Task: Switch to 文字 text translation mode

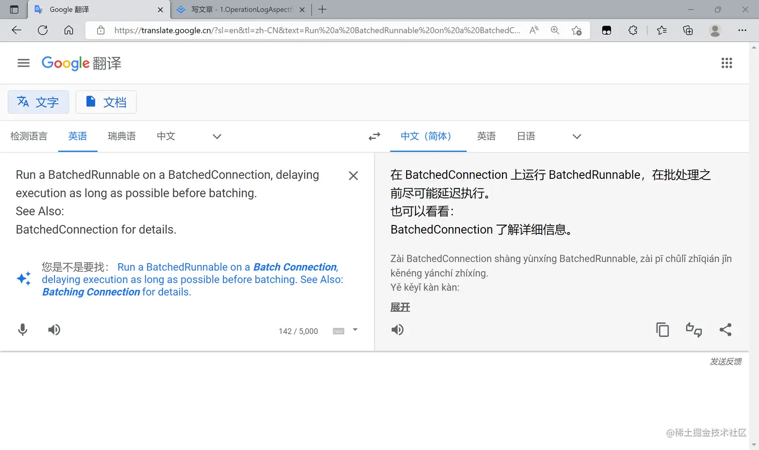Action: (x=38, y=102)
